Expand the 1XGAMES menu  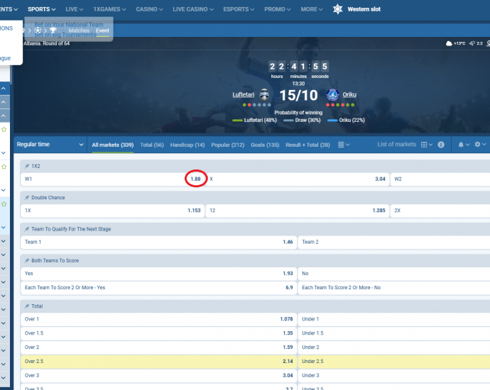(109, 9)
